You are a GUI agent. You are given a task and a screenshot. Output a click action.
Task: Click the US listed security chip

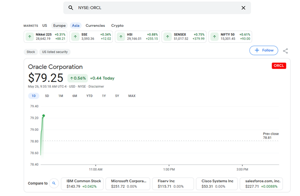point(55,52)
